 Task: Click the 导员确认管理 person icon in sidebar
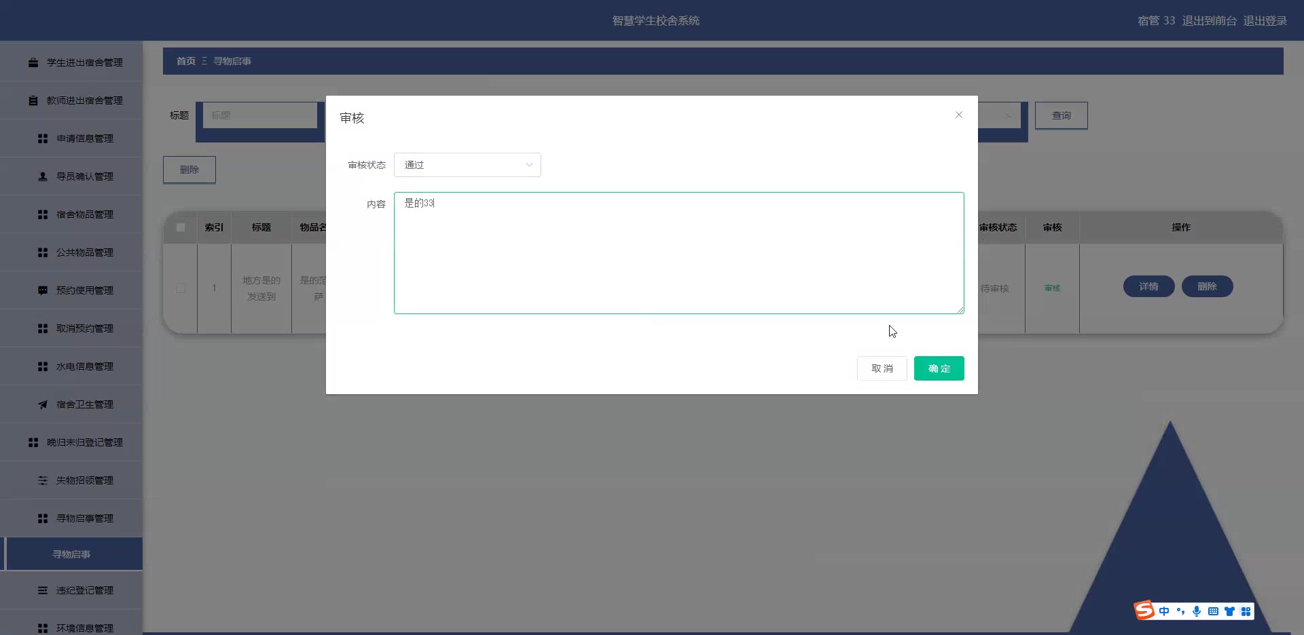43,176
